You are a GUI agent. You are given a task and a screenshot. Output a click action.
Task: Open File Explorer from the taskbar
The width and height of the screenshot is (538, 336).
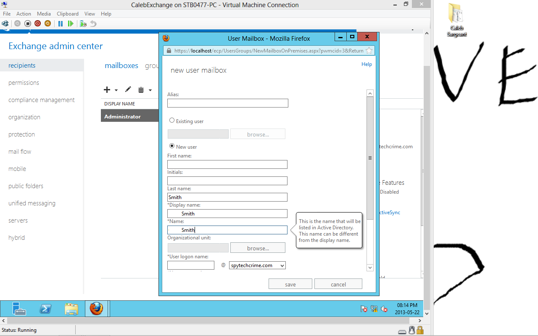(71, 309)
